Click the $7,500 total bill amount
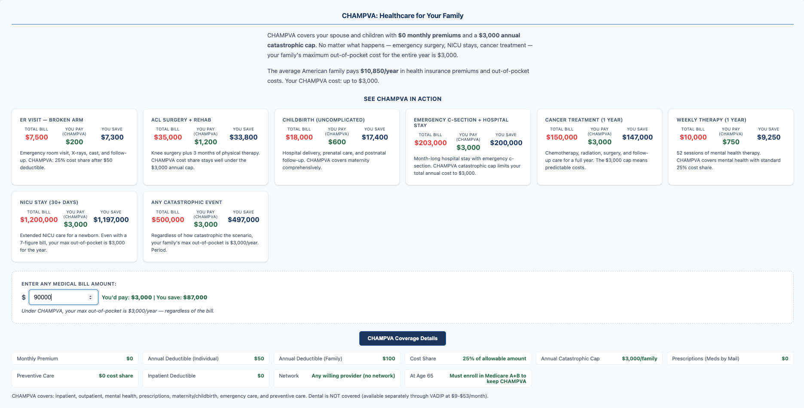804x408 pixels. pyautogui.click(x=37, y=137)
